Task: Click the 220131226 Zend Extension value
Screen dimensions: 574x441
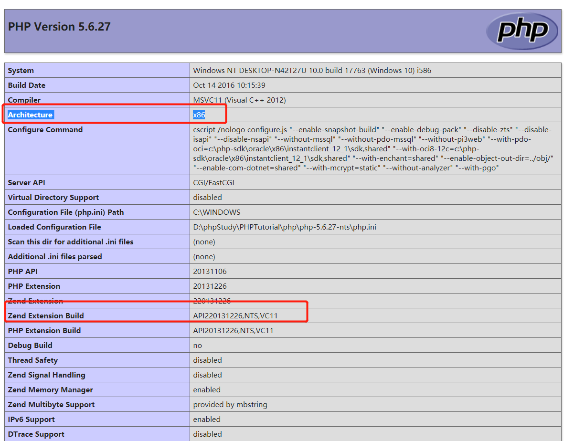Action: 212,301
